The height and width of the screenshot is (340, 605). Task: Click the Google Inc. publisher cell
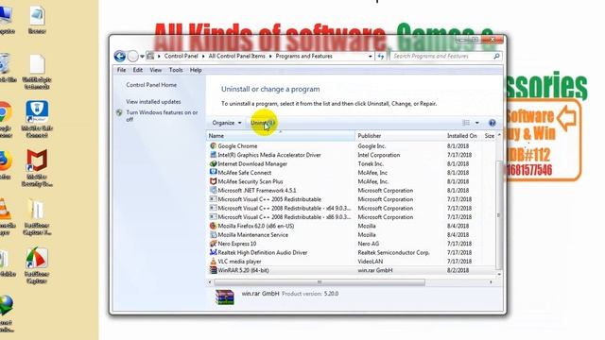click(372, 146)
